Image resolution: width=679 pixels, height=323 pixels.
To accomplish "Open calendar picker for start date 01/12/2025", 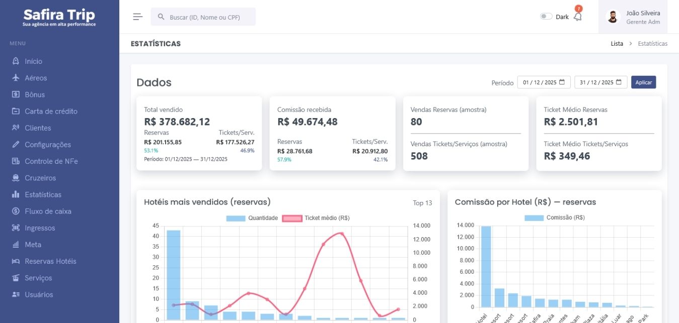I will tap(562, 82).
